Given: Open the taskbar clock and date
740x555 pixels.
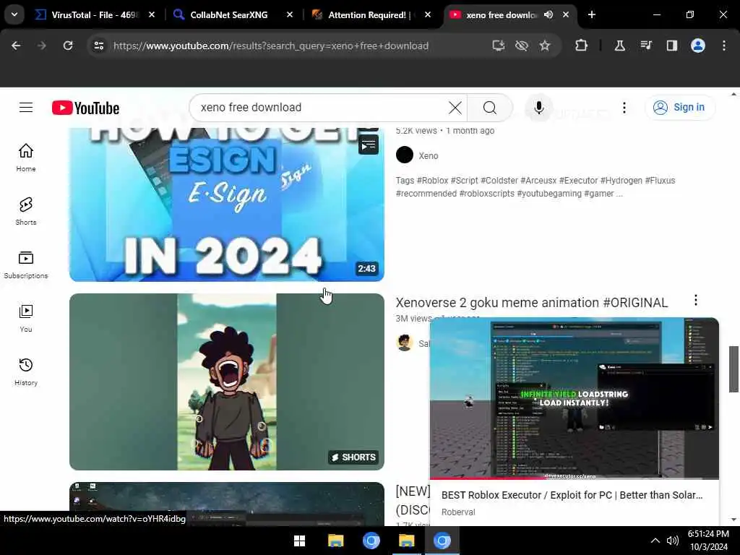Looking at the screenshot, I should pyautogui.click(x=708, y=541).
